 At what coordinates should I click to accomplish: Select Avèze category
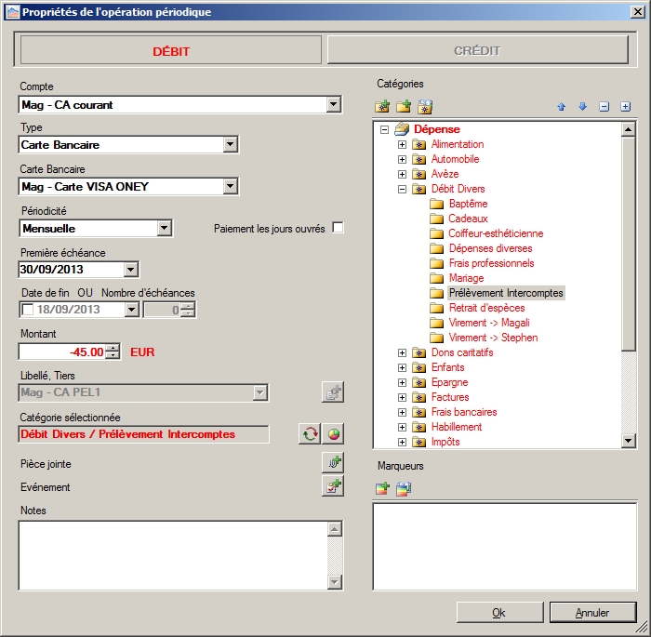[x=445, y=174]
